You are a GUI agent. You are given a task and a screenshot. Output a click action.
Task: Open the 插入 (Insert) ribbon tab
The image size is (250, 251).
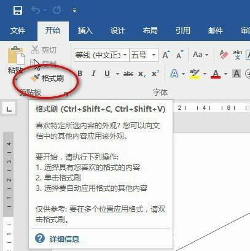85,31
